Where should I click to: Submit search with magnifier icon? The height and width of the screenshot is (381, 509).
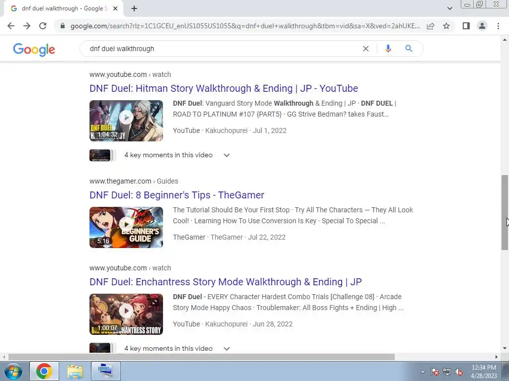click(409, 49)
